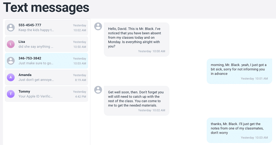Screen dimensions: 276x145
Task: Open Lisa's conversation thread
Action: pyautogui.click(x=47, y=44)
